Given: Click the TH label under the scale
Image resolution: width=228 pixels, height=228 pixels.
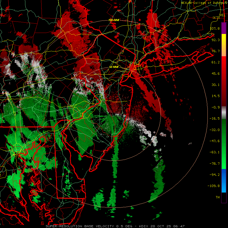Looking at the screenshot, I should tap(218, 197).
